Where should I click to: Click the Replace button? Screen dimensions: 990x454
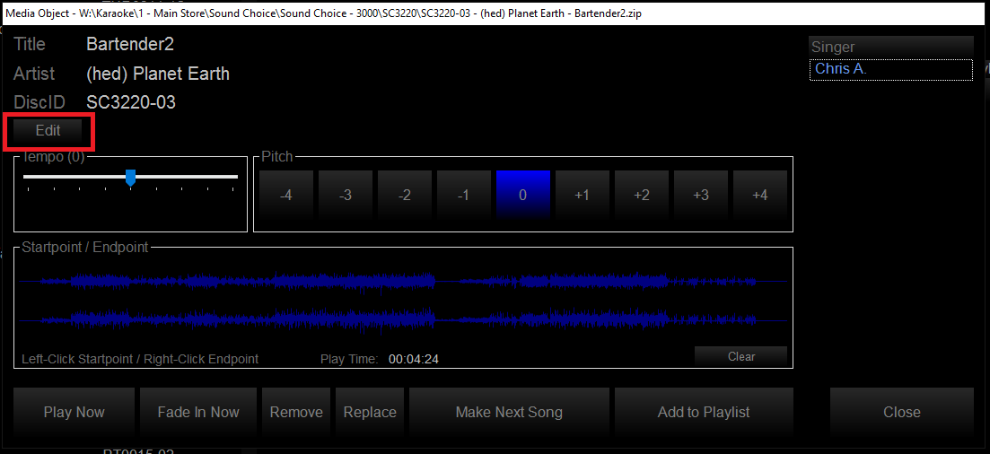coord(370,413)
